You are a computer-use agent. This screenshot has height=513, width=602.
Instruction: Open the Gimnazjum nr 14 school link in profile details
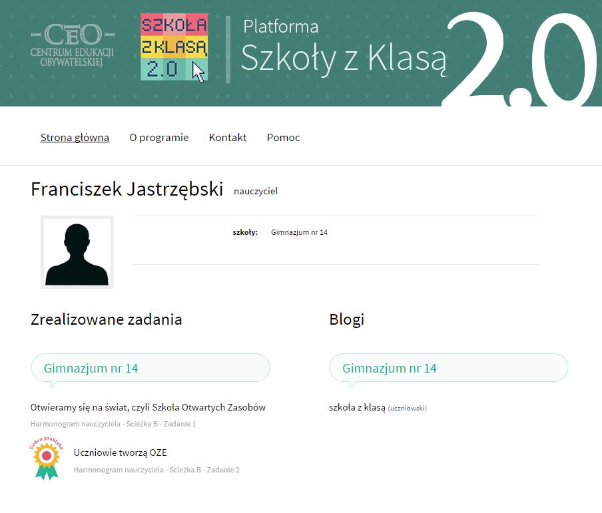299,232
